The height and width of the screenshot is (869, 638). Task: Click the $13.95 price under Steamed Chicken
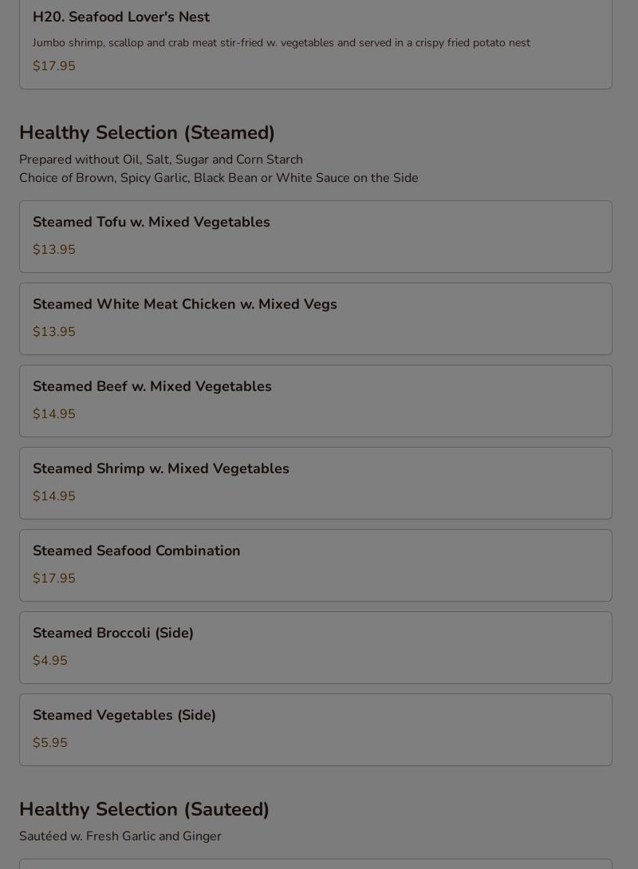click(x=53, y=331)
